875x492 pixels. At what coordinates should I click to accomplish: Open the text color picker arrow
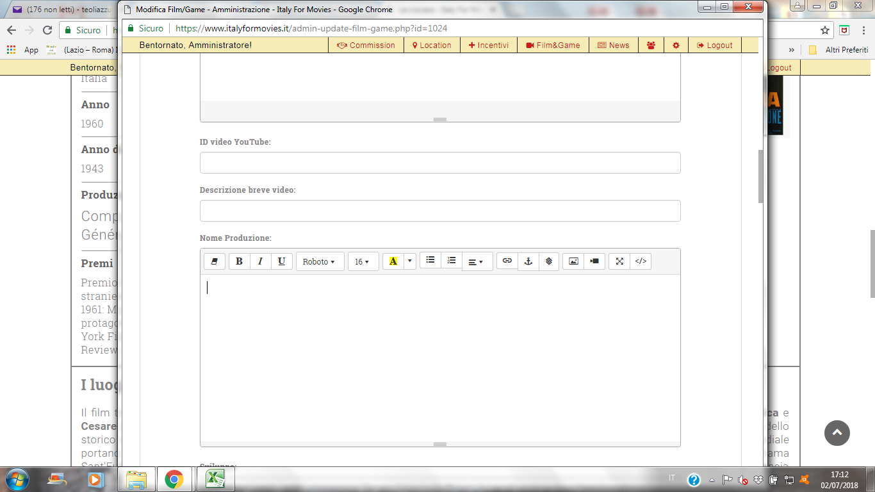coord(409,261)
